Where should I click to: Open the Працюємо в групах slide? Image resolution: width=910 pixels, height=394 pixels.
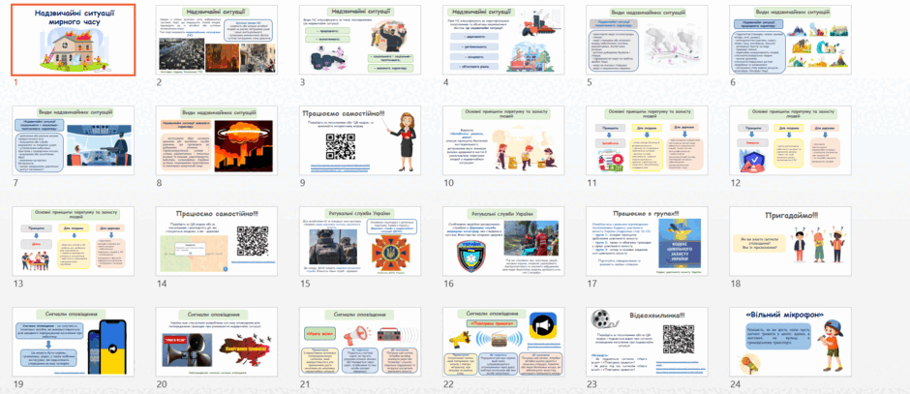pos(648,241)
